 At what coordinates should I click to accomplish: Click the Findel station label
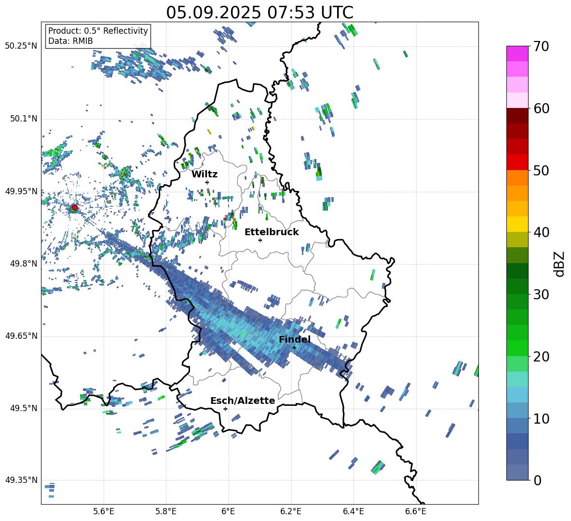(x=295, y=339)
